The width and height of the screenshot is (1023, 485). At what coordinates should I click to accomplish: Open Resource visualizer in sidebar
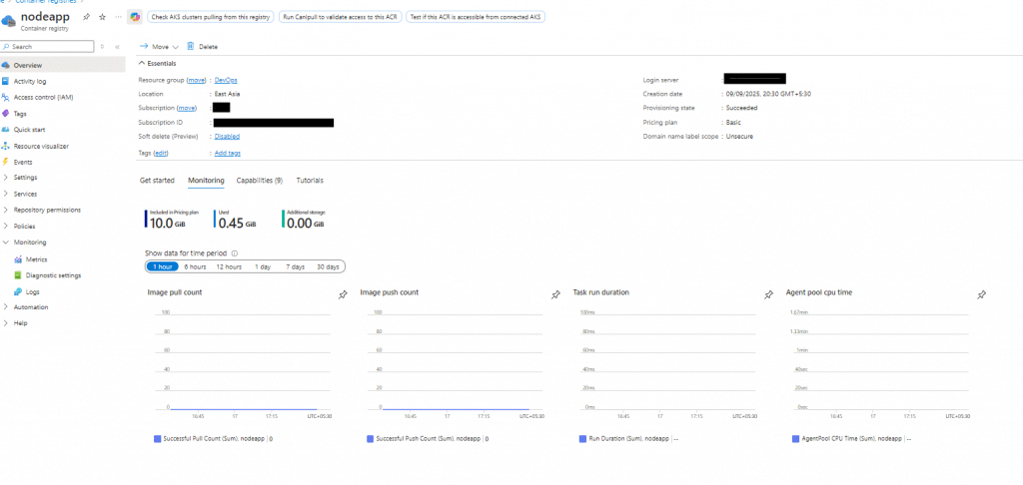click(40, 146)
